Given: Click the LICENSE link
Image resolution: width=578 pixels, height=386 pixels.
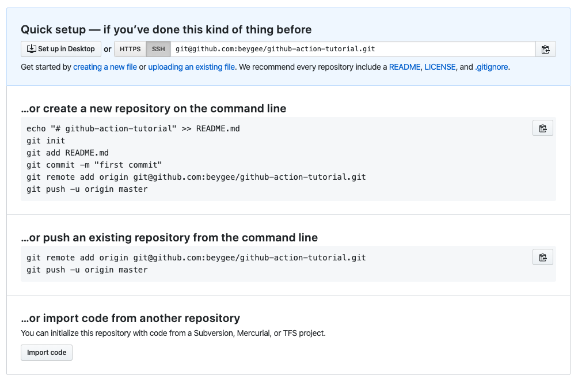Looking at the screenshot, I should [x=440, y=67].
